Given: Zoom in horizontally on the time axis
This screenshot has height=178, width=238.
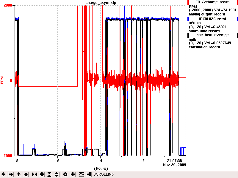Looking at the screenshot, I should [x=35, y=174].
